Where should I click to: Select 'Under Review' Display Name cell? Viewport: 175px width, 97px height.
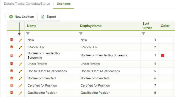[x=109, y=64]
